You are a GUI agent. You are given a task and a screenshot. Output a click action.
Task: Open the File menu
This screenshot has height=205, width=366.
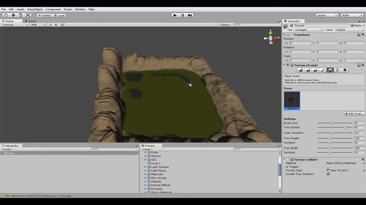[4, 9]
